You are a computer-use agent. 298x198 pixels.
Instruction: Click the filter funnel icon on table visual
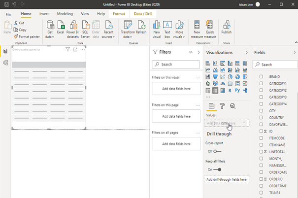[x=67, y=50]
